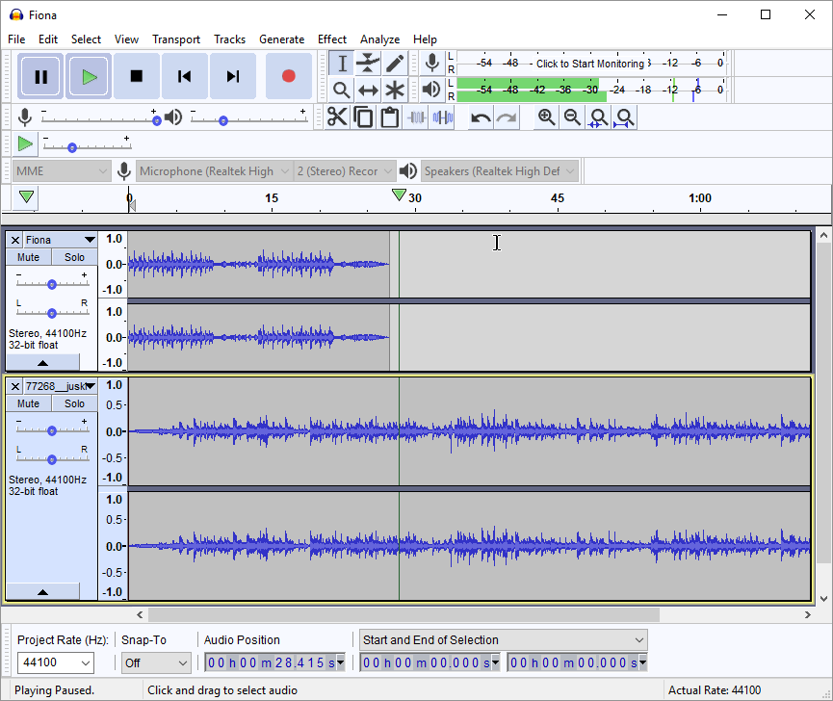Mute the Fiona track
833x701 pixels.
click(29, 257)
